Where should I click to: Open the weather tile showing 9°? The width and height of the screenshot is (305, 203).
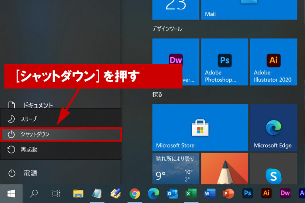click(176, 169)
